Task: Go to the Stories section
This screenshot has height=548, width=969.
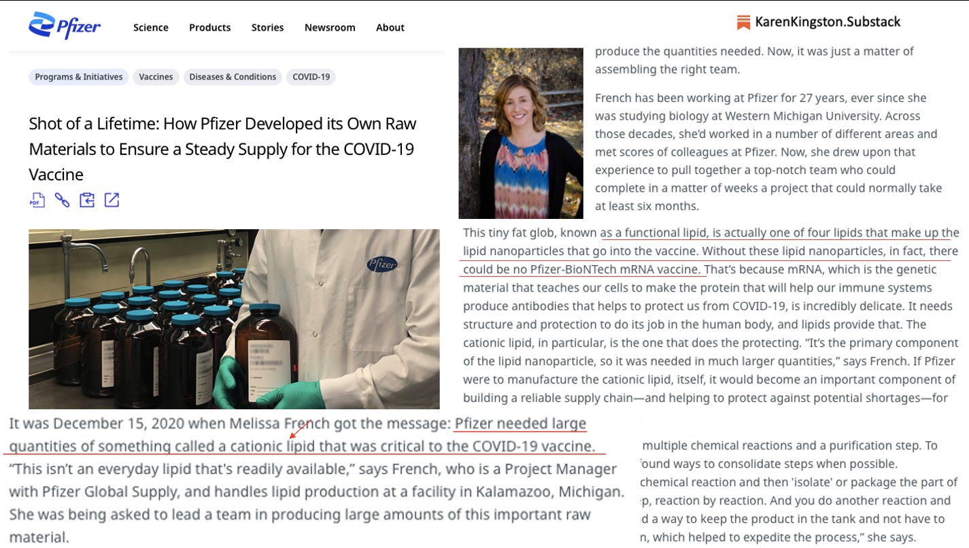Action: (268, 28)
